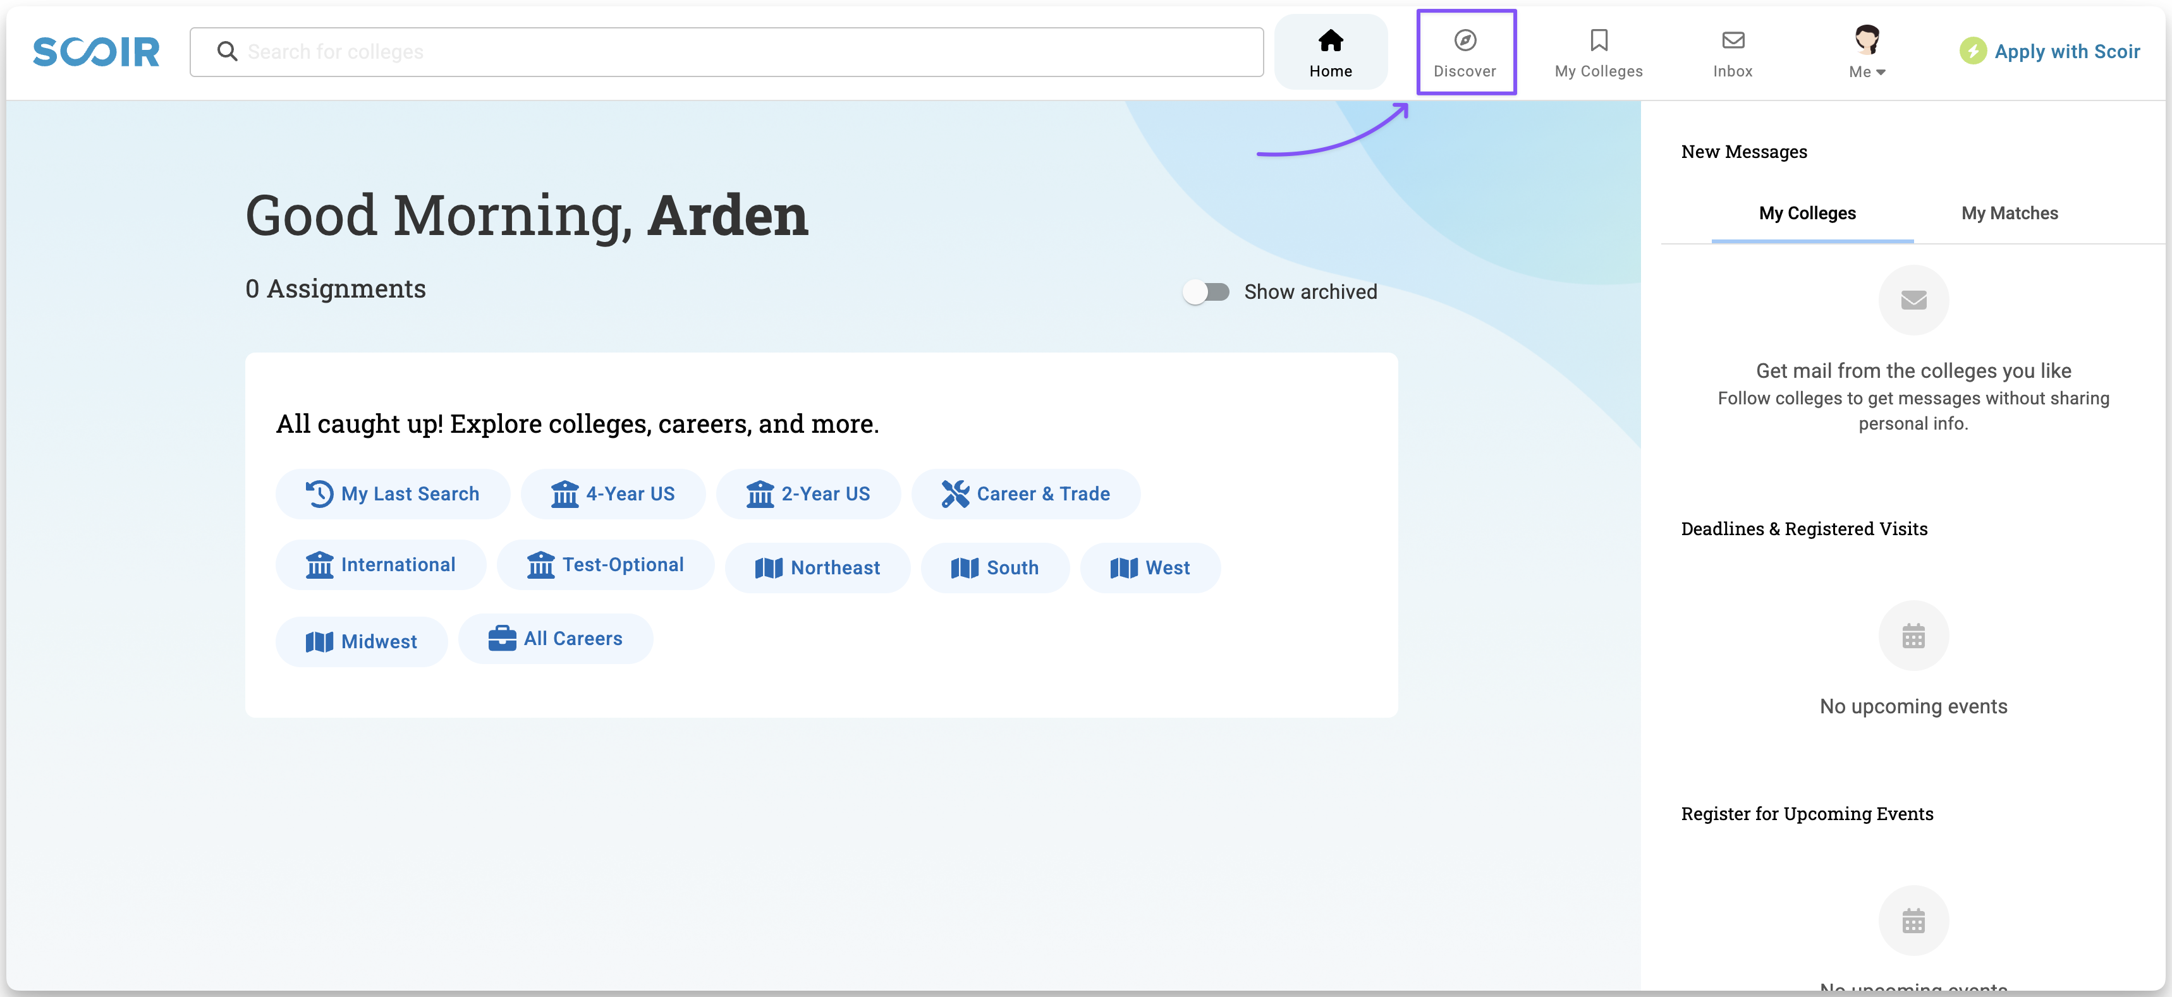Explore Career & Trade schools
This screenshot has height=997, width=2172.
[x=1025, y=494]
